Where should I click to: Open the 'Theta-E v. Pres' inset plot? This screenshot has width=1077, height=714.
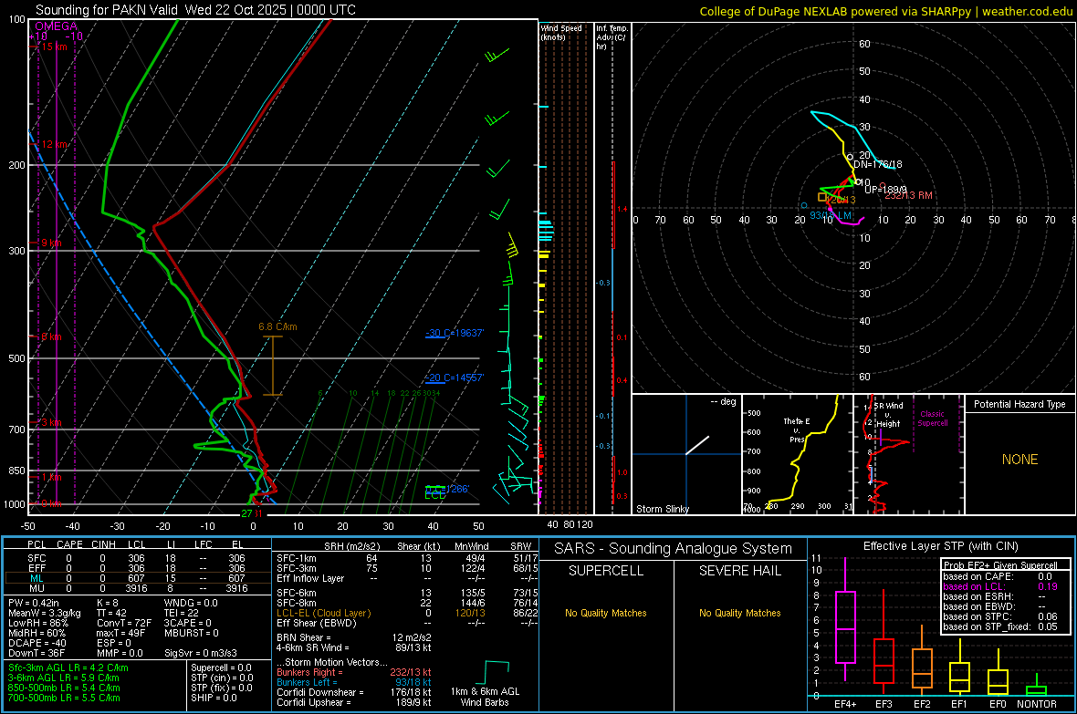tap(798, 454)
